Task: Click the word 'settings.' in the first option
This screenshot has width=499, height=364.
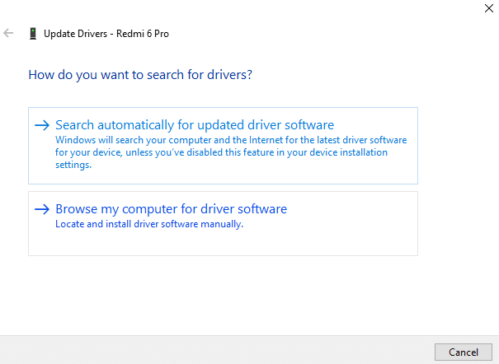Action: click(x=73, y=165)
